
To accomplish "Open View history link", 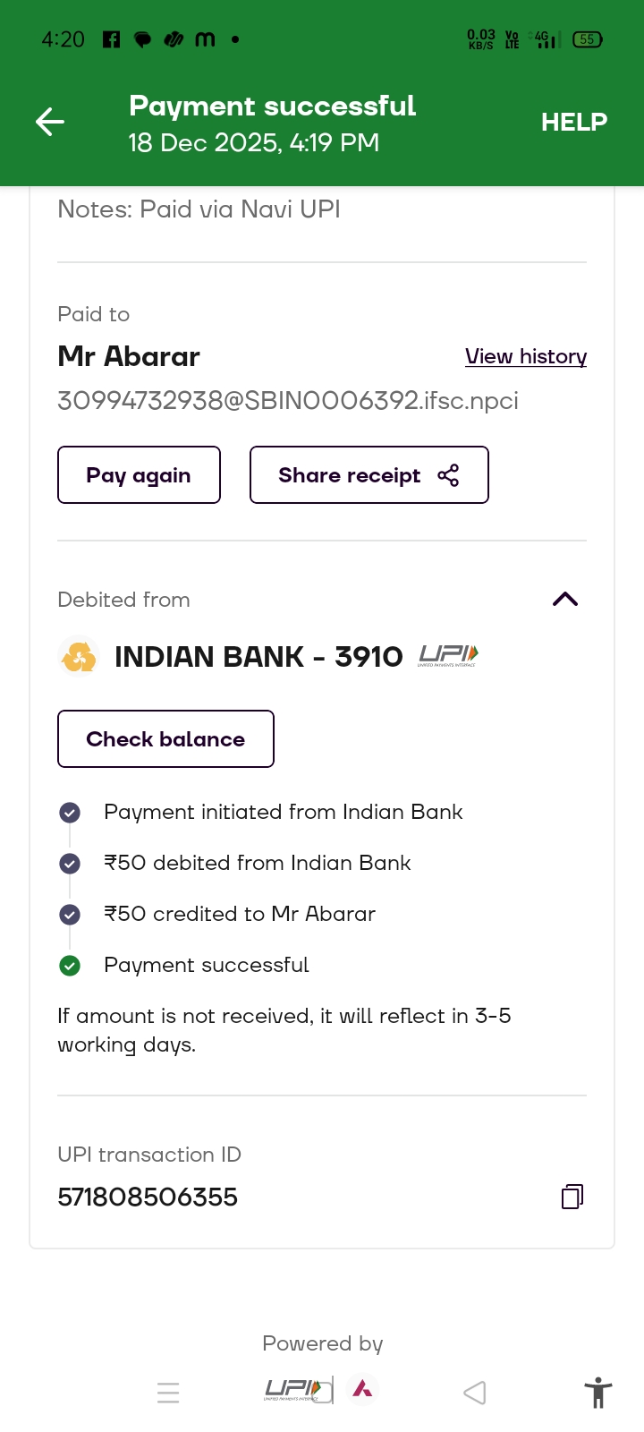I will pyautogui.click(x=526, y=356).
